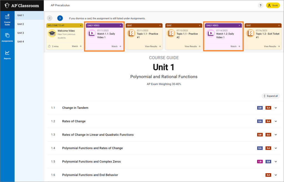Open the help question mark icon

[x=260, y=6]
